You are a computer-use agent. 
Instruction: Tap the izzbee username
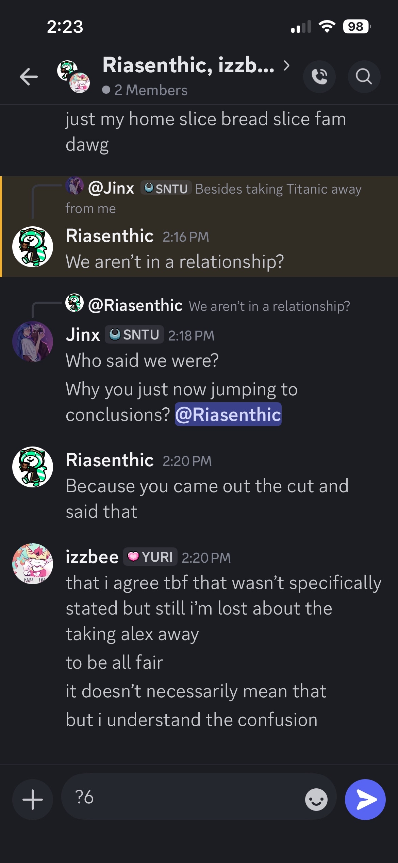click(92, 557)
